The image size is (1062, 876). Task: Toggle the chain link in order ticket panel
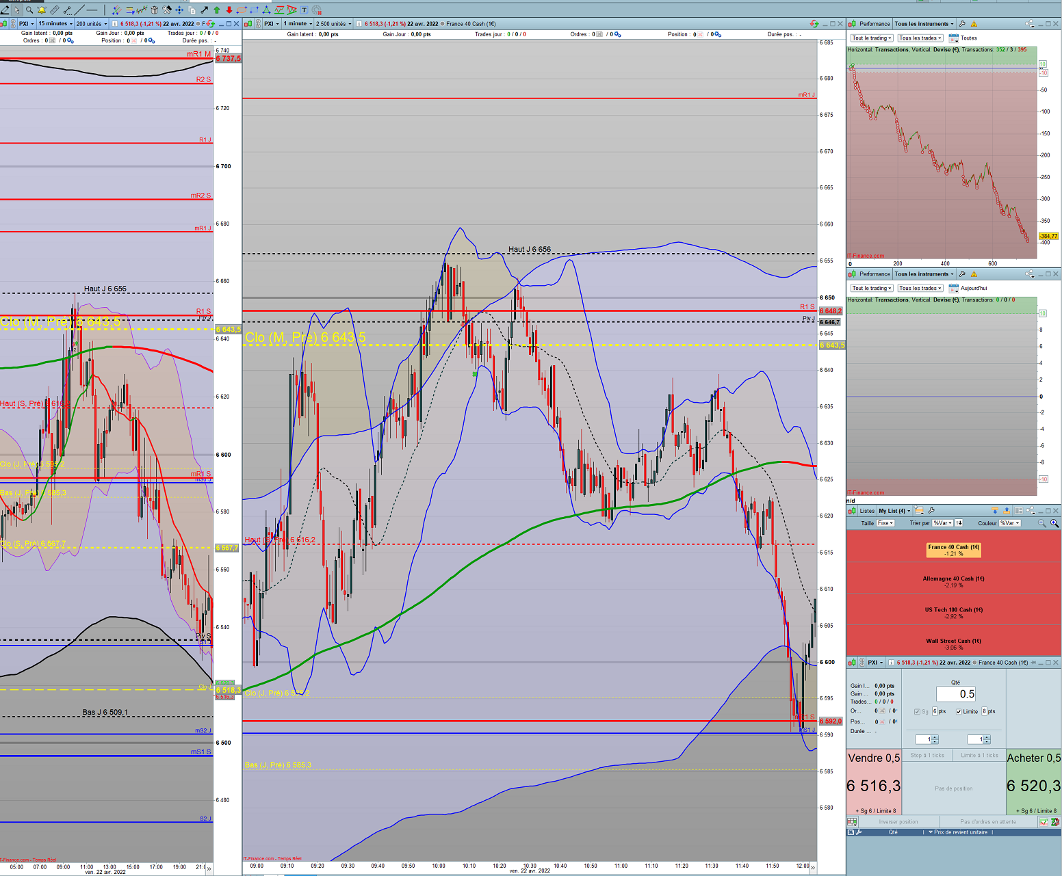862,663
